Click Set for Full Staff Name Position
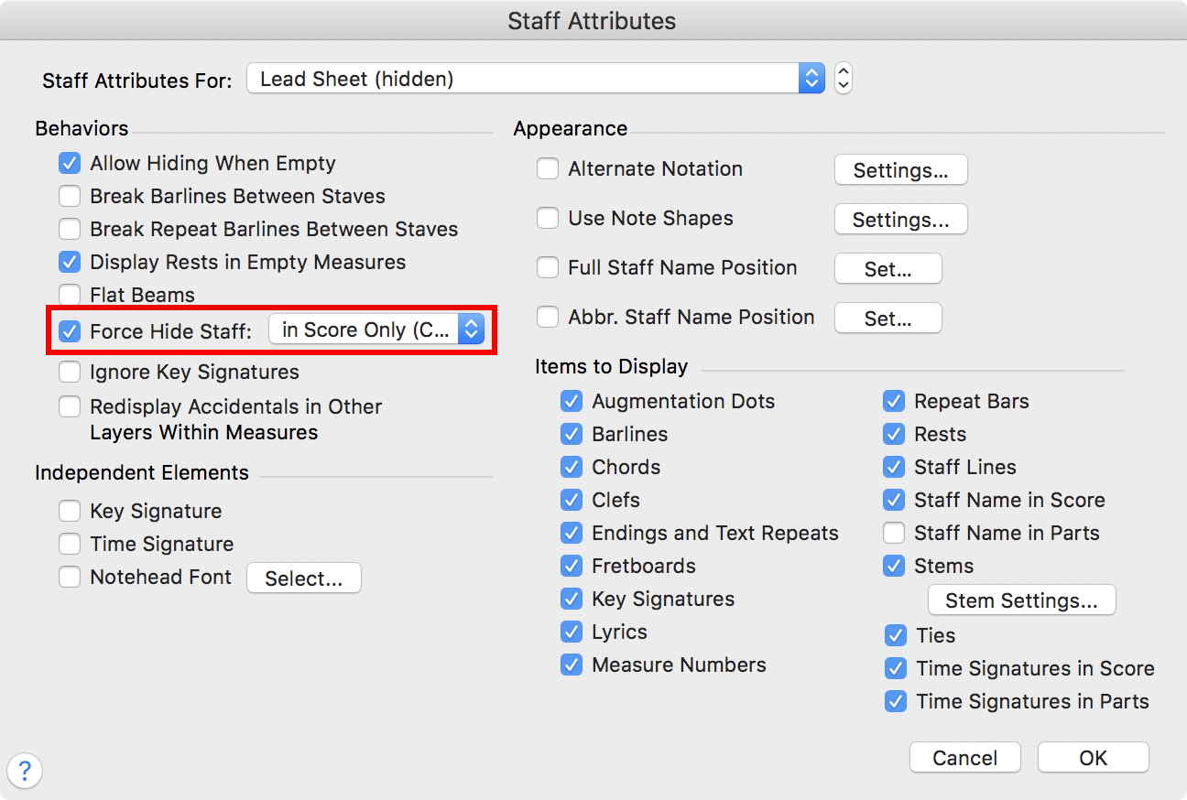Viewport: 1187px width, 800px height. click(x=888, y=269)
